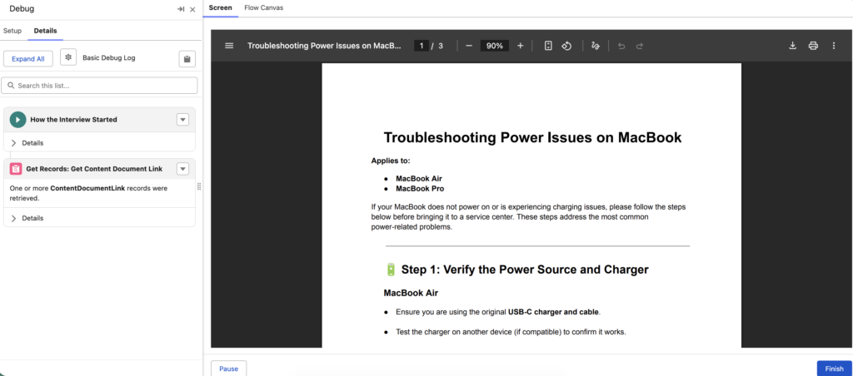The image size is (853, 376).
Task: Open dropdown for Get Content Document Link
Action: (183, 169)
